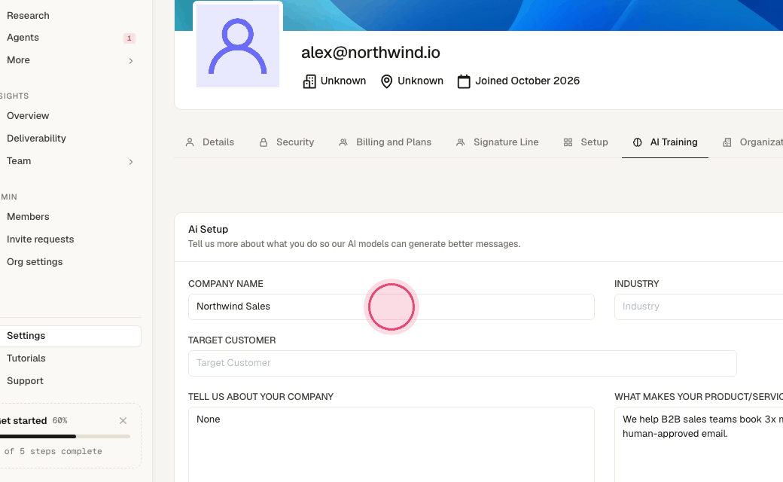Click the Target Customer input field
The image size is (783, 482).
tap(462, 363)
